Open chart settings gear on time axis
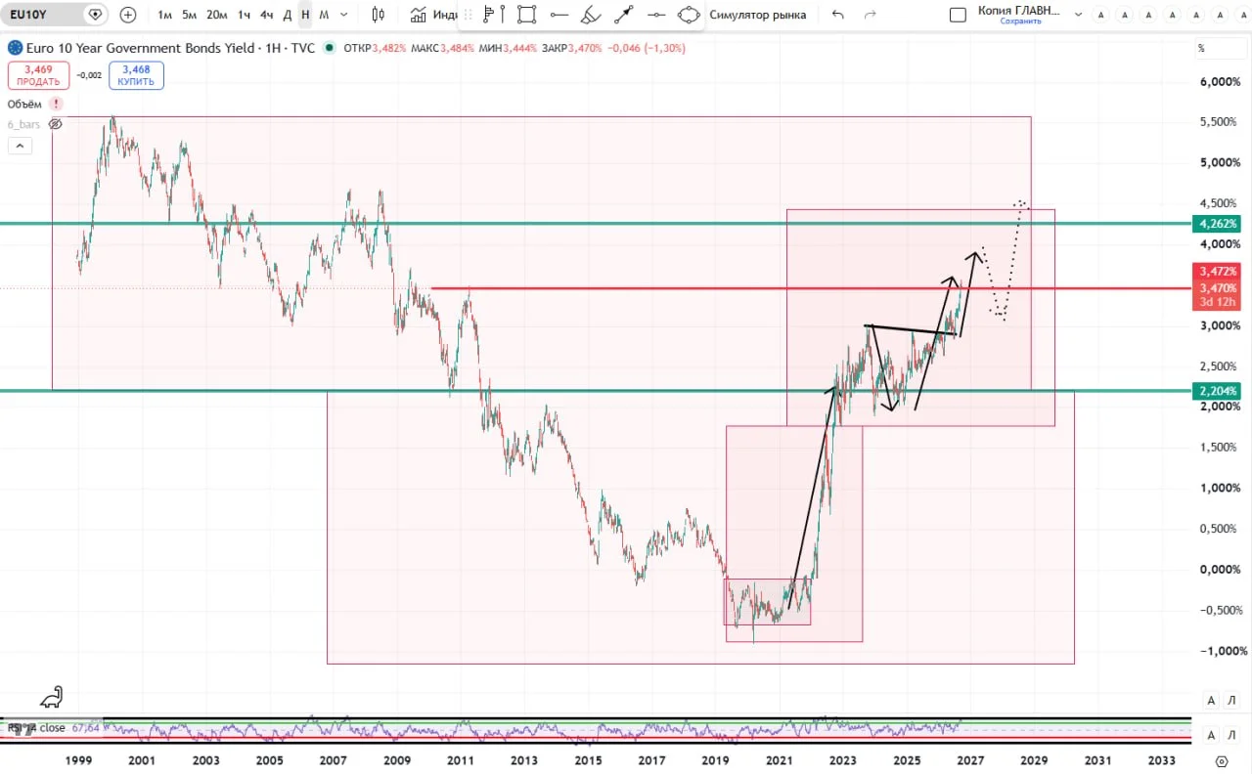1252x774 pixels. [x=1221, y=761]
